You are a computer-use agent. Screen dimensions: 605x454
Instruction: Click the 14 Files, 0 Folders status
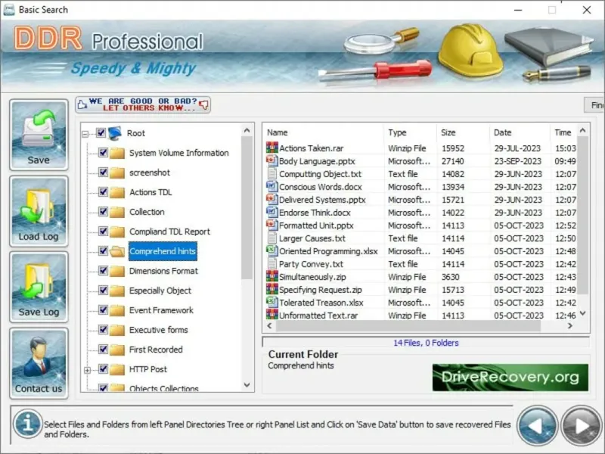(426, 343)
